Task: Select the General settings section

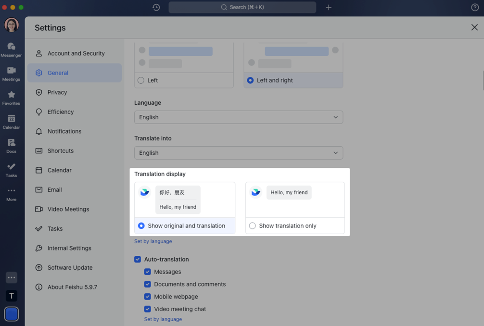Action: (x=75, y=73)
